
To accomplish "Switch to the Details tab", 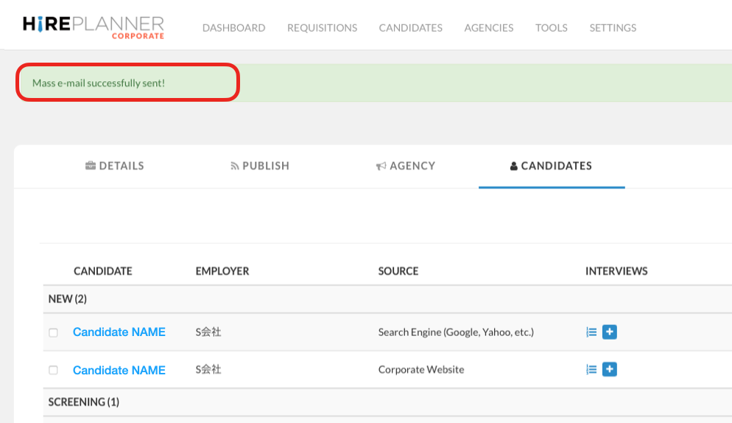I will pos(114,166).
